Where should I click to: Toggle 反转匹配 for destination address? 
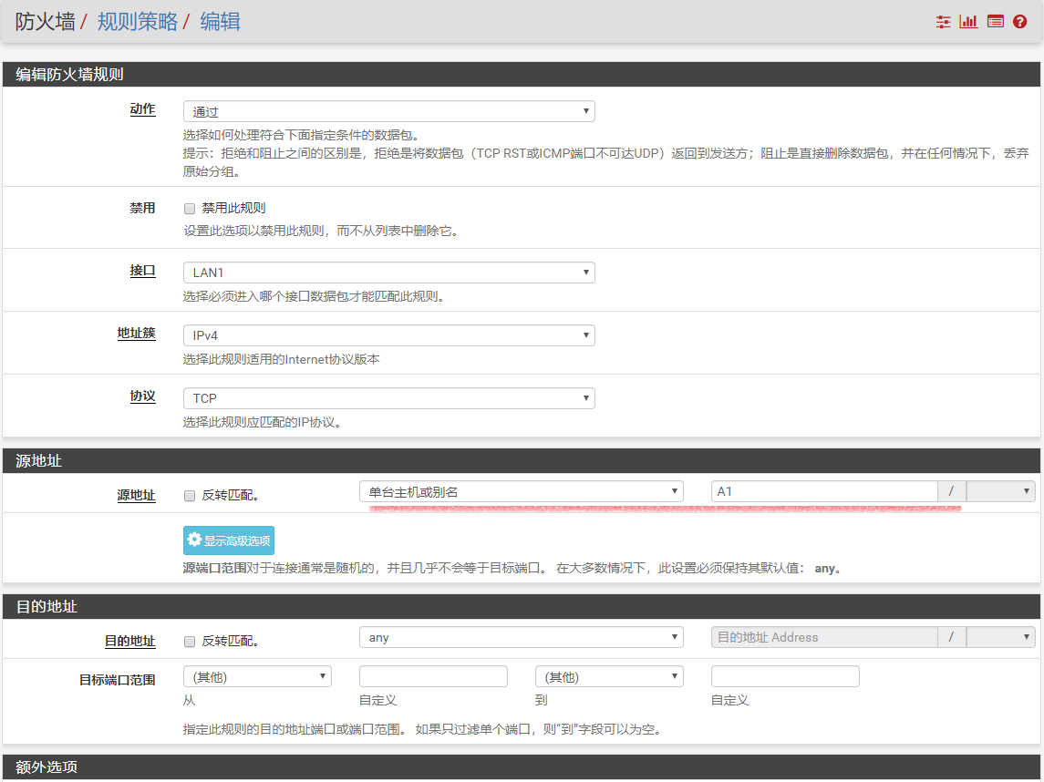tap(190, 642)
